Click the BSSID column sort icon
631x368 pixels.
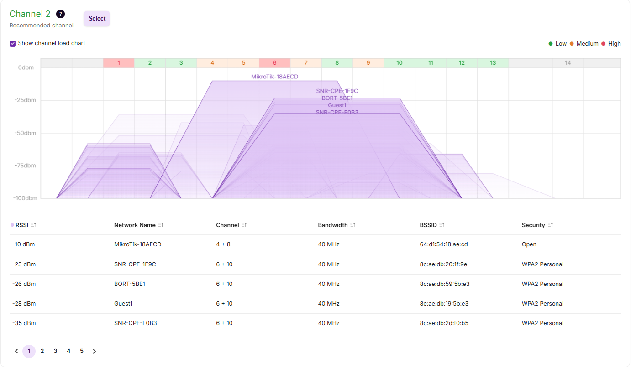pyautogui.click(x=442, y=225)
